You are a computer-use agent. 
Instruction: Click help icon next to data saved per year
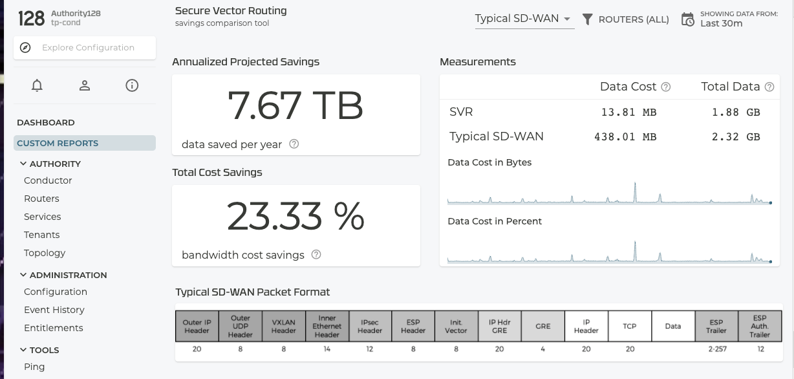point(294,144)
